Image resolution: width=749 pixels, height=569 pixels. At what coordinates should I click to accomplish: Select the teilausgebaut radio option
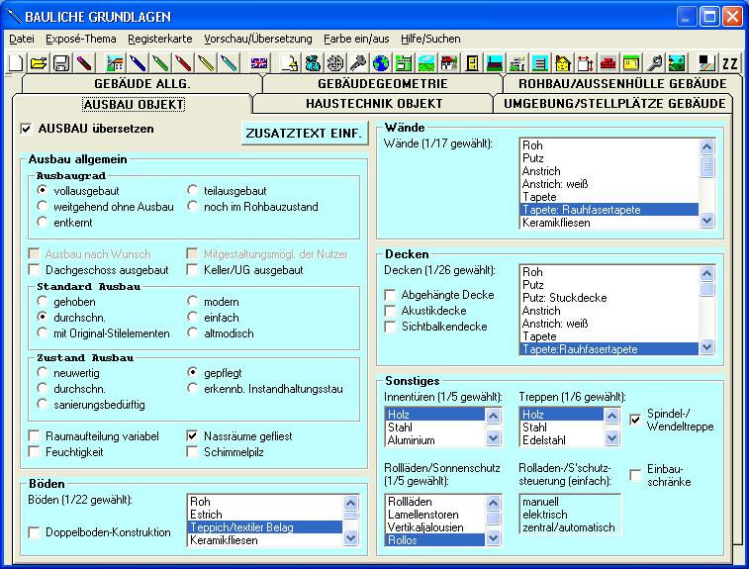194,190
